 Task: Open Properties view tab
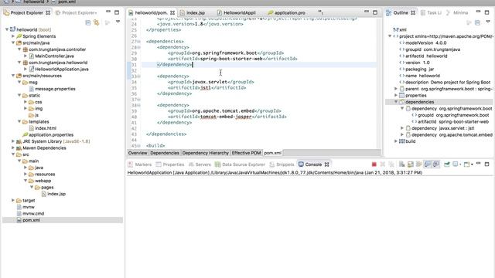pos(170,164)
